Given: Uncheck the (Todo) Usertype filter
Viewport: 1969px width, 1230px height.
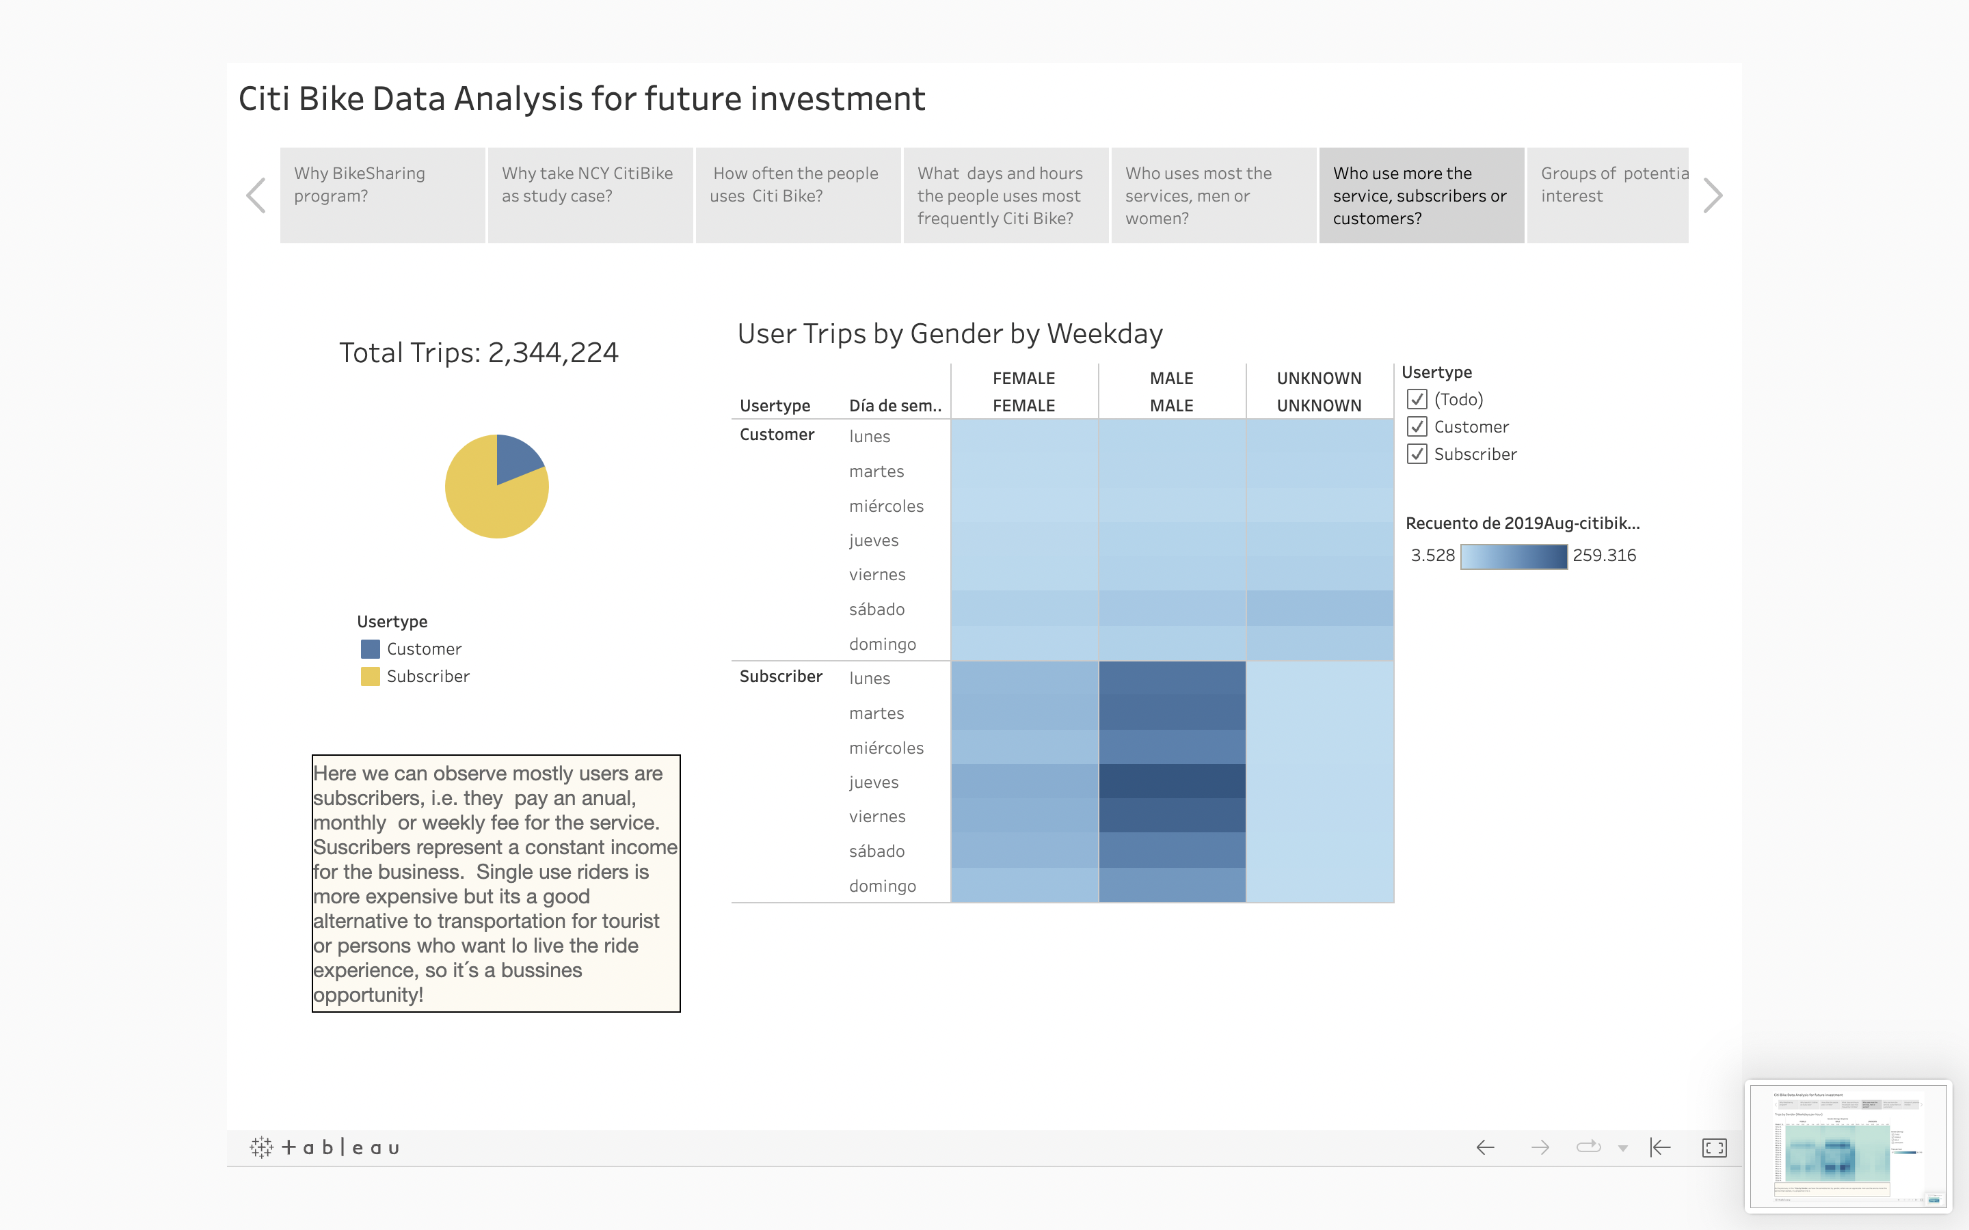Looking at the screenshot, I should coord(1417,400).
